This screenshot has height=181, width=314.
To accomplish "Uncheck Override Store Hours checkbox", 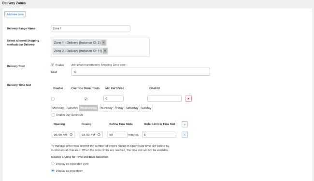I will [x=86, y=99].
